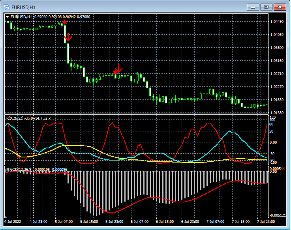
Task: Click the -0.005121 value on MACD scale
Action: (278, 215)
